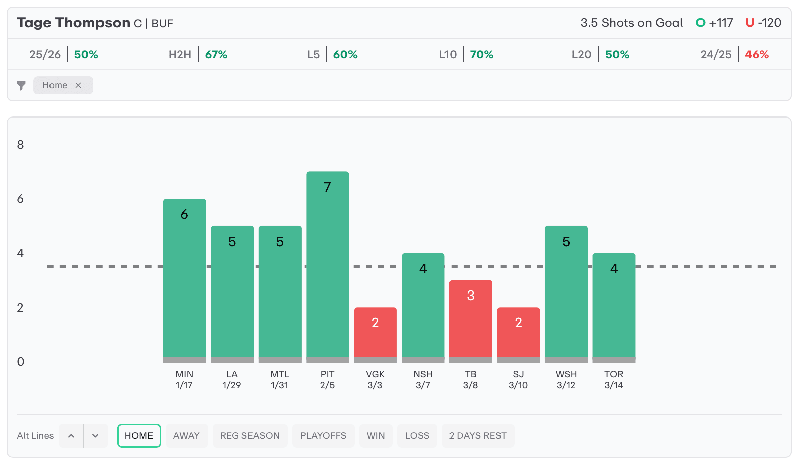Image resolution: width=800 pixels, height=469 pixels.
Task: Filter games by LOSS
Action: coord(417,436)
